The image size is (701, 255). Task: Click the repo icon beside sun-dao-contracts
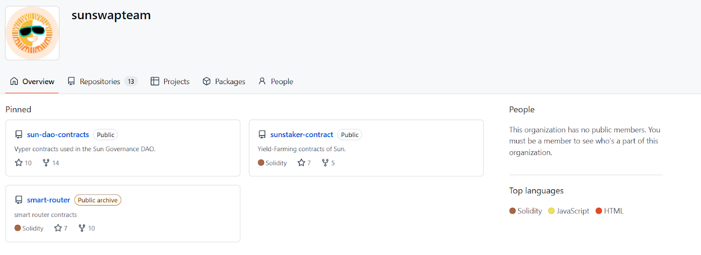[19, 135]
